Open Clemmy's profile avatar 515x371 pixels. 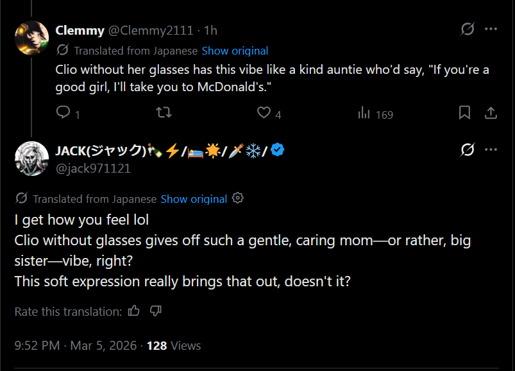(x=31, y=37)
